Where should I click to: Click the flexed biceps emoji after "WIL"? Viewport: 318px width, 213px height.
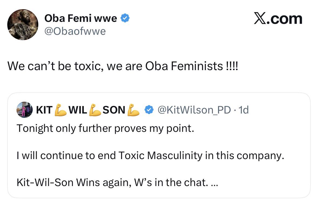point(95,110)
